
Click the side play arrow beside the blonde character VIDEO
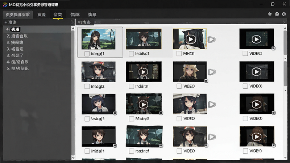pyautogui.click(x=212, y=72)
